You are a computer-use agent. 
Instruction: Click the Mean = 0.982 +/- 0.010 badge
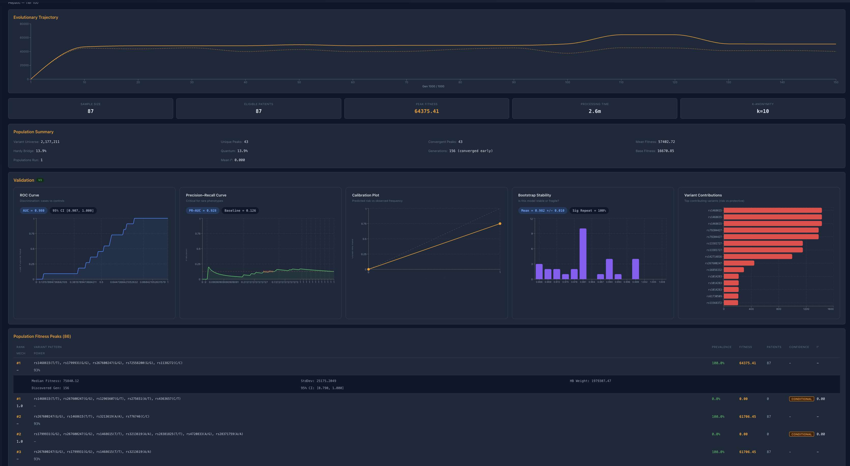[542, 210]
